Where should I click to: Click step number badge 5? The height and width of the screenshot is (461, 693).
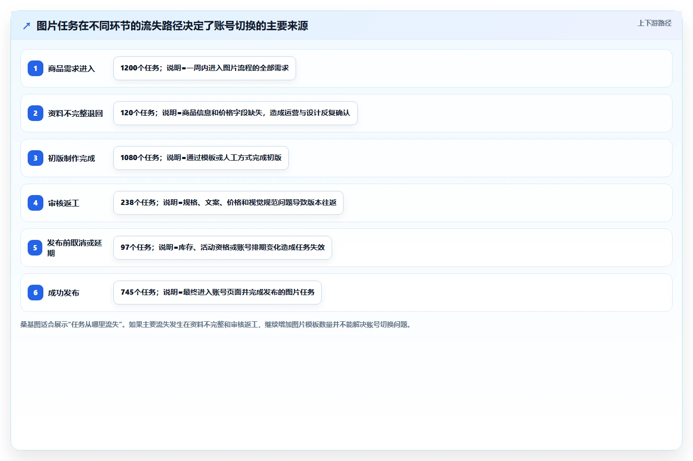click(x=36, y=248)
